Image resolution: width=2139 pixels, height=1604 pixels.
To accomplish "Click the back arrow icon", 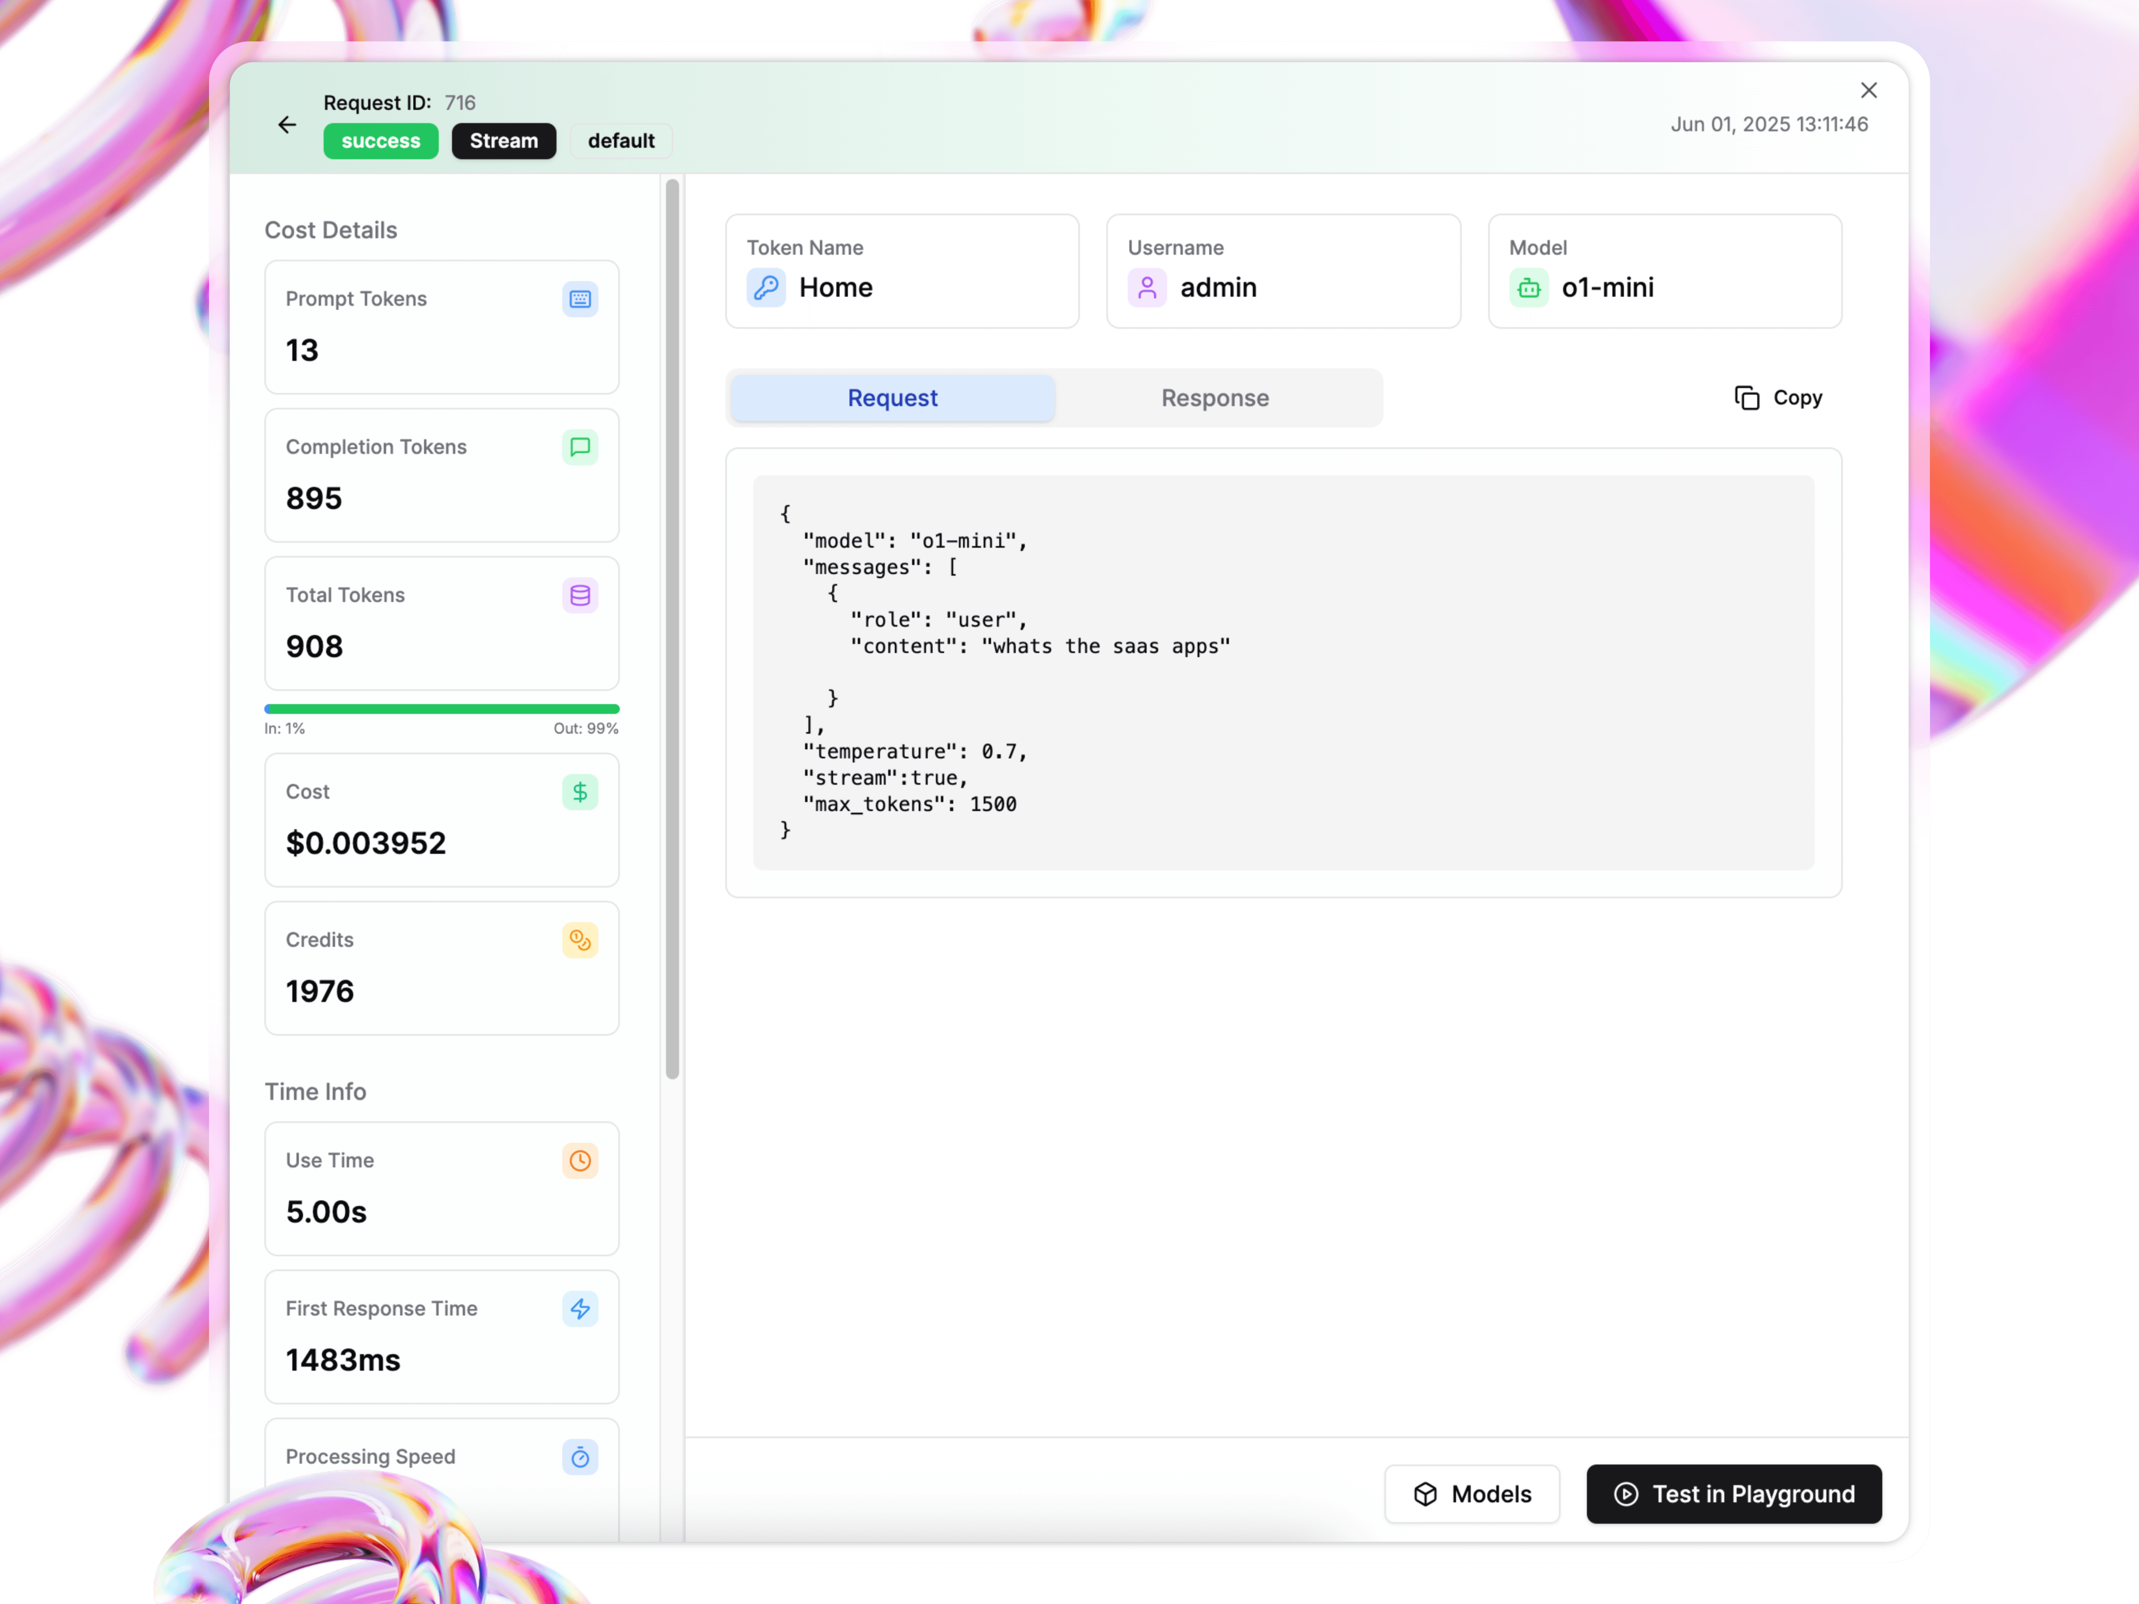I will pos(287,125).
